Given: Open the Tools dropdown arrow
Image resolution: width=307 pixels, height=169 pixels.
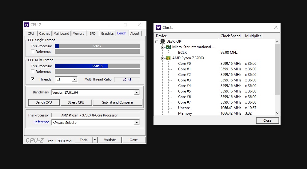Looking at the screenshot, I should point(95,140).
